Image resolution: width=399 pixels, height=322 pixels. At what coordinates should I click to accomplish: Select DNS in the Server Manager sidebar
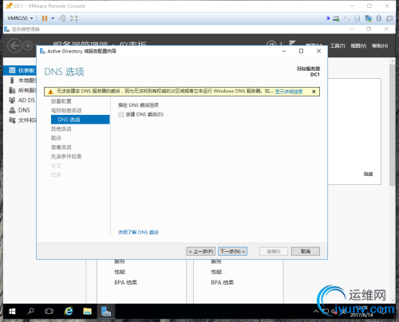[20, 110]
